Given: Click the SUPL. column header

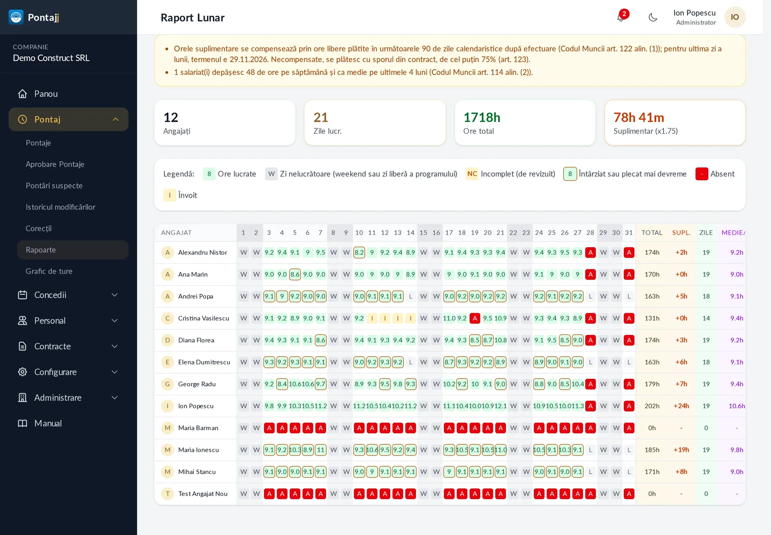Looking at the screenshot, I should 681,233.
